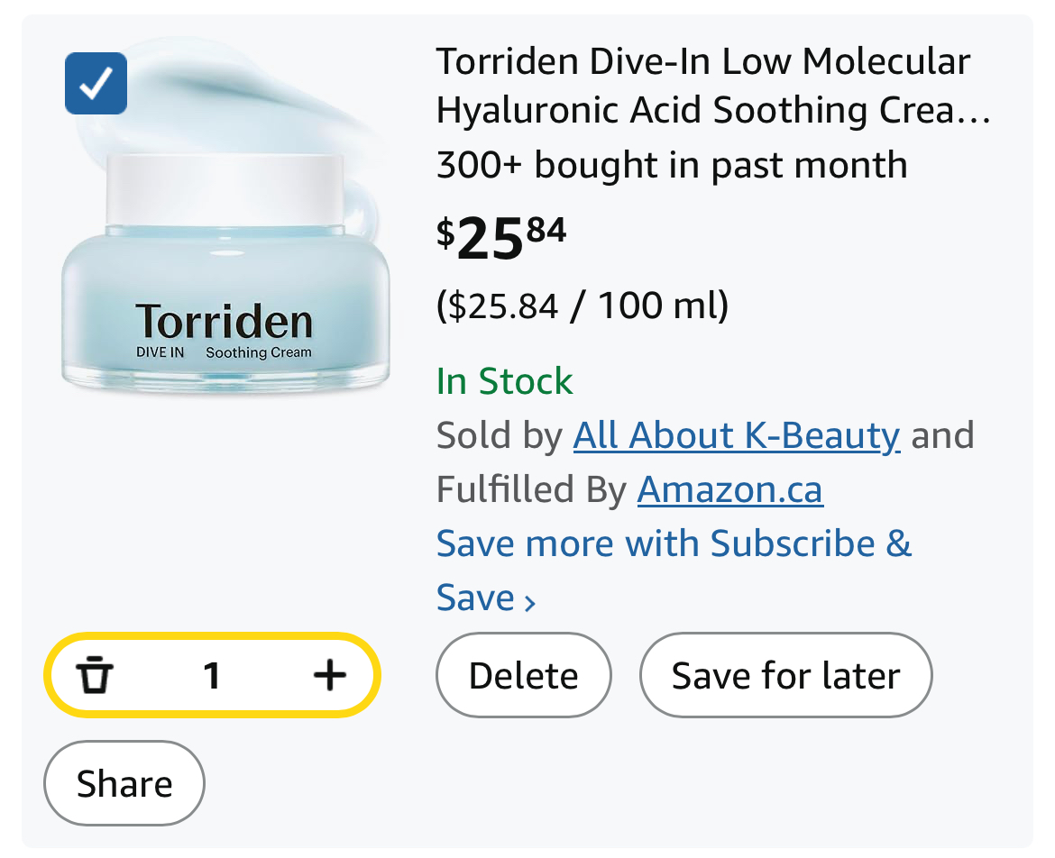This screenshot has height=858, width=1055.
Task: Uncheck the Torriden item selection checkbox
Action: click(96, 84)
